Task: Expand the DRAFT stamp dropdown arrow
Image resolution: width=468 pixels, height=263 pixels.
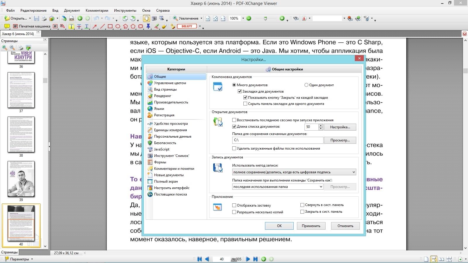Action: (200, 26)
